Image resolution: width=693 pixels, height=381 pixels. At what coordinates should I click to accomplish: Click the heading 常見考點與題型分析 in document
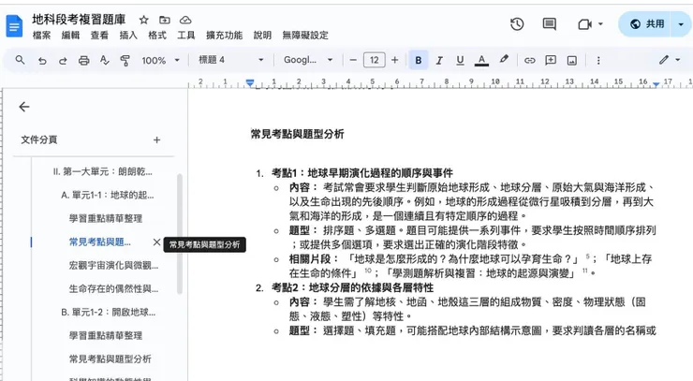[298, 134]
